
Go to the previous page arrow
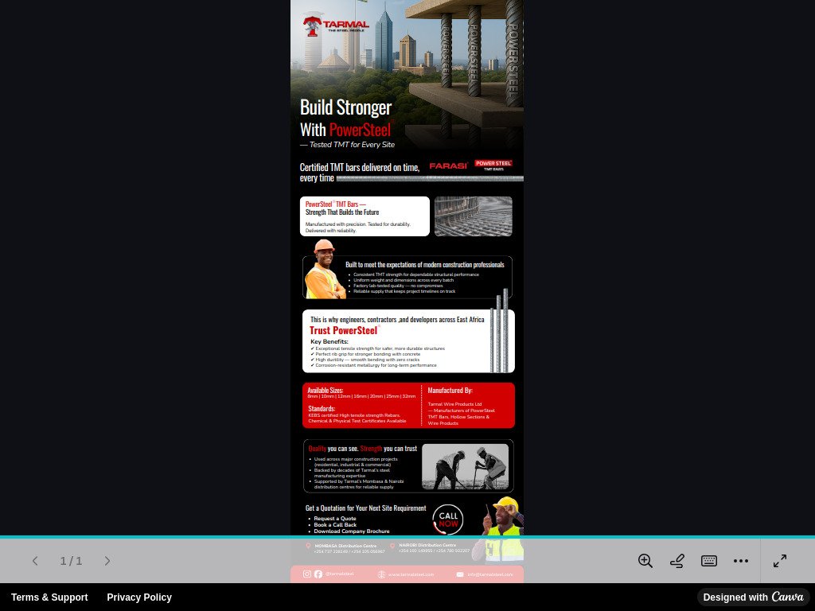pyautogui.click(x=35, y=561)
